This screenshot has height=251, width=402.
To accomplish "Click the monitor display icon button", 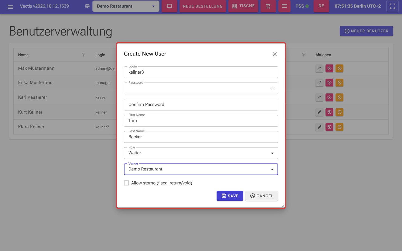I will click(169, 6).
